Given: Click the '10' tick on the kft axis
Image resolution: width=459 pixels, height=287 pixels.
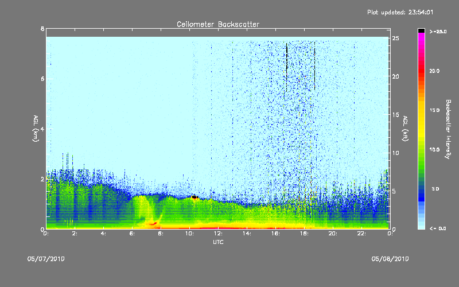Looking at the screenshot, I should [x=395, y=153].
